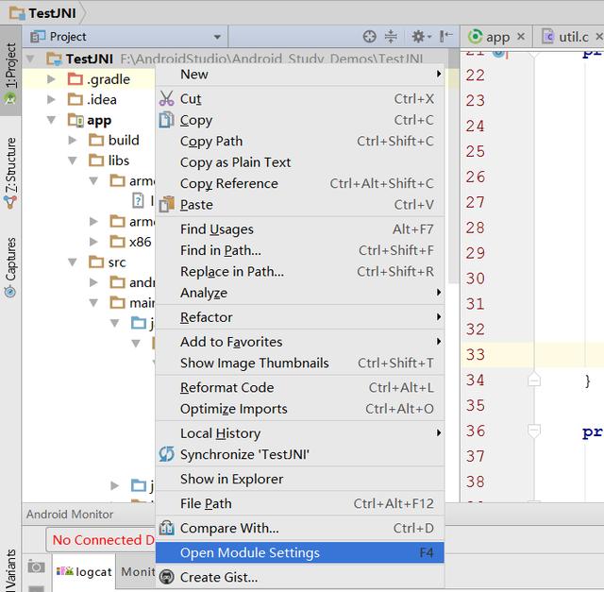Expand the .gradle folder
Image resolution: width=604 pixels, height=592 pixels.
tap(51, 79)
